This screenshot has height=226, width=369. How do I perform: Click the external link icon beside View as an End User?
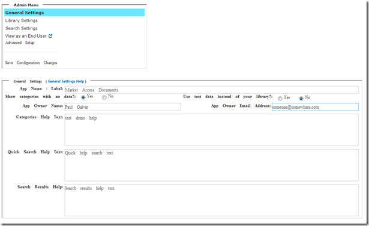50,36
